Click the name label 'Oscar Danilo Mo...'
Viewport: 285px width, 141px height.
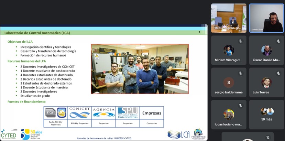[x=266, y=60]
